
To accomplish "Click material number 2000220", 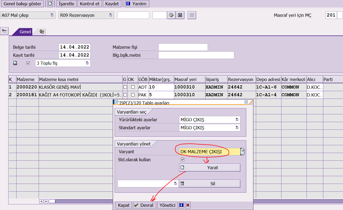I will point(27,87).
